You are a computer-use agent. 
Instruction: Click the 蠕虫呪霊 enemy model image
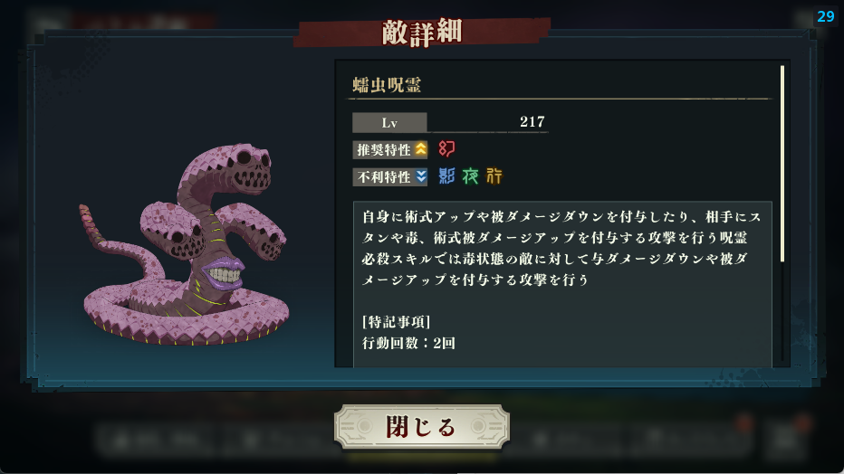[x=185, y=244]
